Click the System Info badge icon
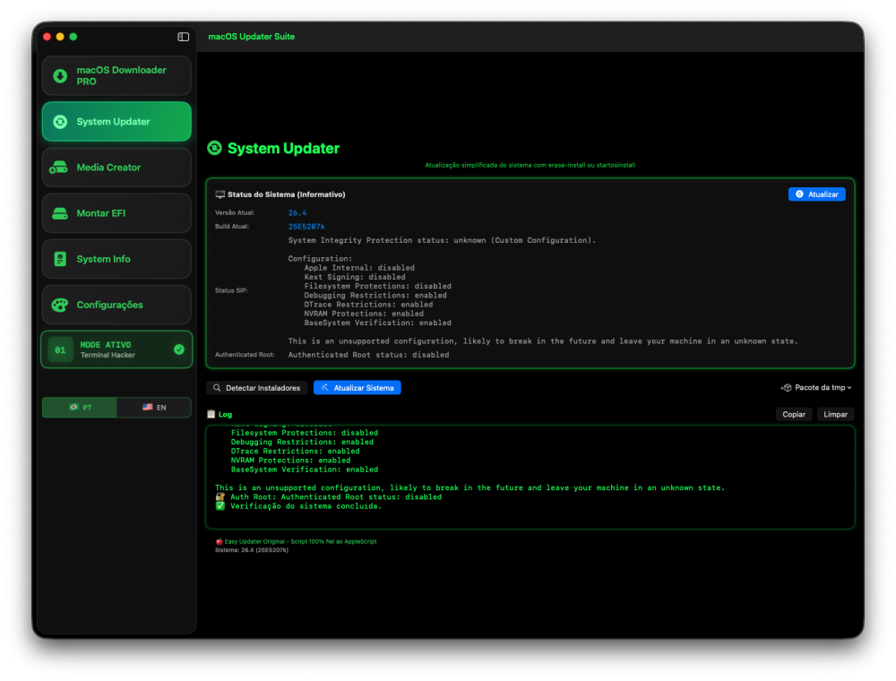Screen dimensions: 896x681 (x=60, y=259)
